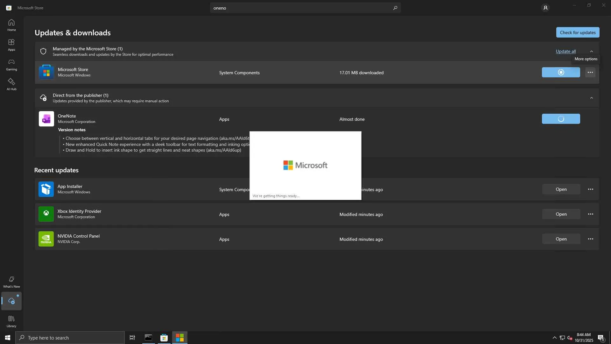Open What's New in sidebar
The height and width of the screenshot is (344, 611).
click(x=11, y=282)
